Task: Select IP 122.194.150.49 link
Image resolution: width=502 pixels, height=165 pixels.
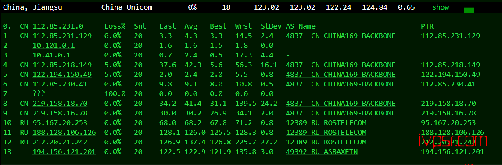Action: tap(62, 75)
